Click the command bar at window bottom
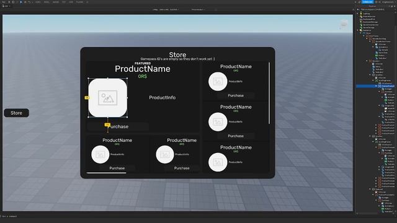 click(177, 216)
